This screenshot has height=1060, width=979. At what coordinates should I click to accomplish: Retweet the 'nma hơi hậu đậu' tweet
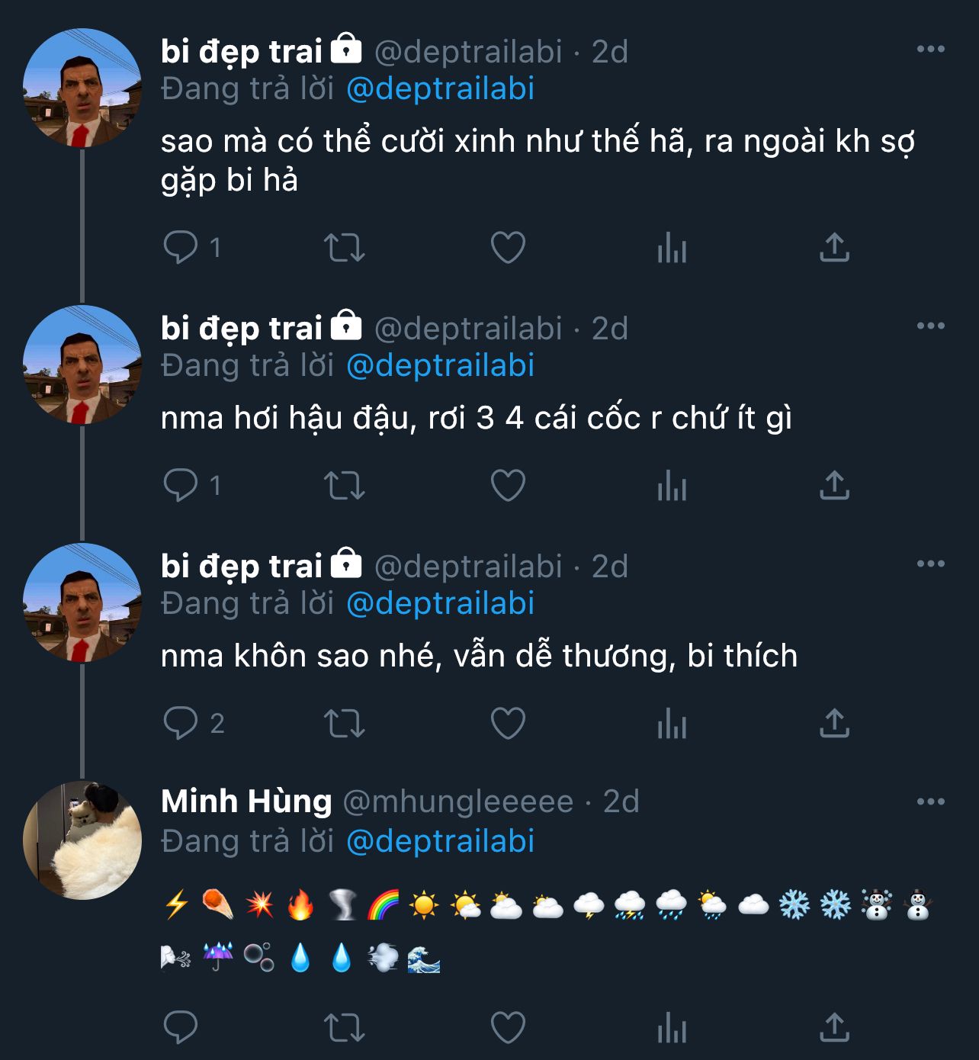[x=344, y=485]
